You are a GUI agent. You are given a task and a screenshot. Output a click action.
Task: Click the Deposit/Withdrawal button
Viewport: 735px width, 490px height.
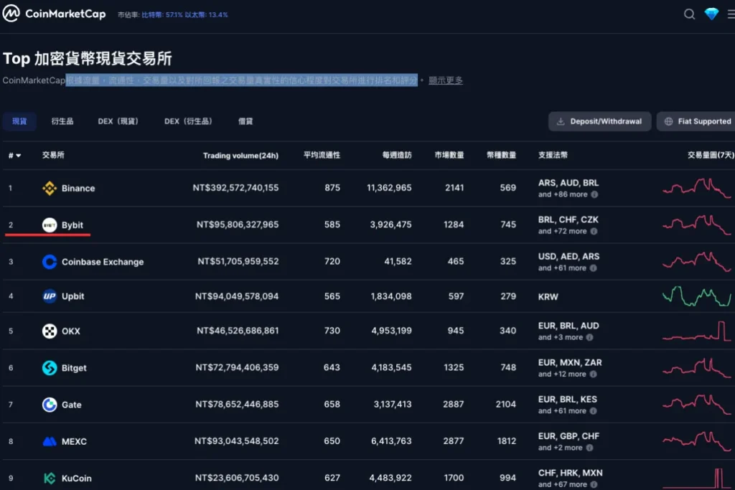(599, 121)
